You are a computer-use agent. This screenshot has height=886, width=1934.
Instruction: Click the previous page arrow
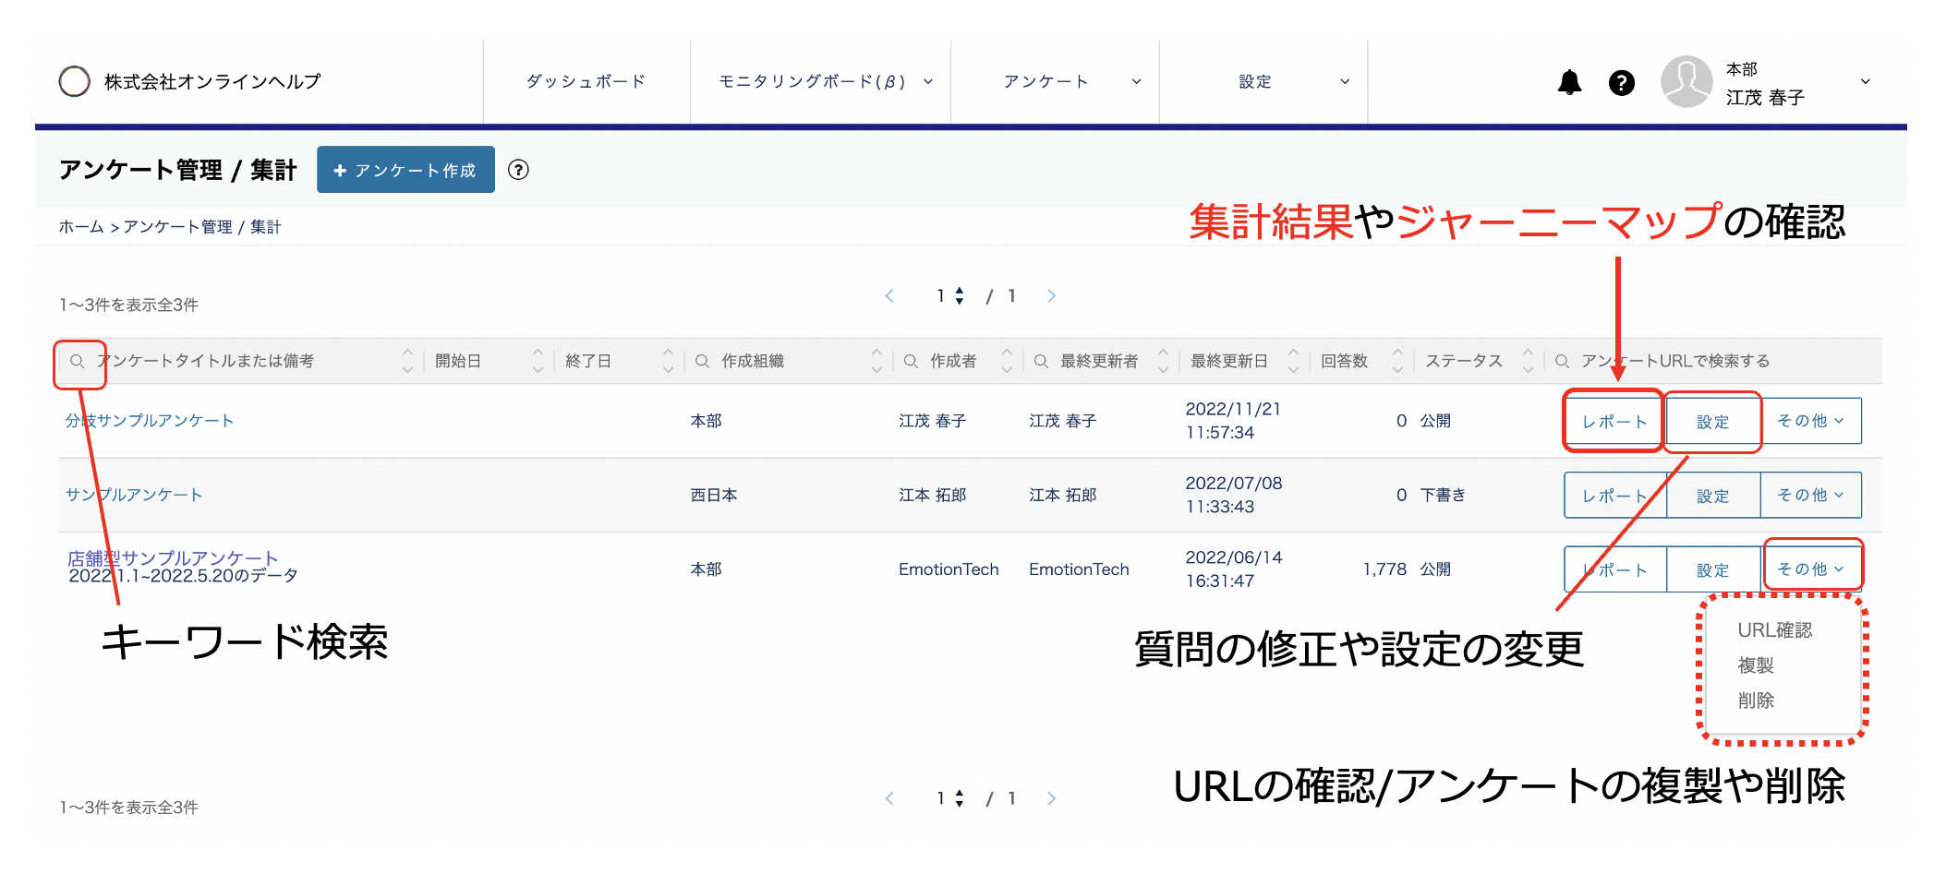tap(889, 295)
